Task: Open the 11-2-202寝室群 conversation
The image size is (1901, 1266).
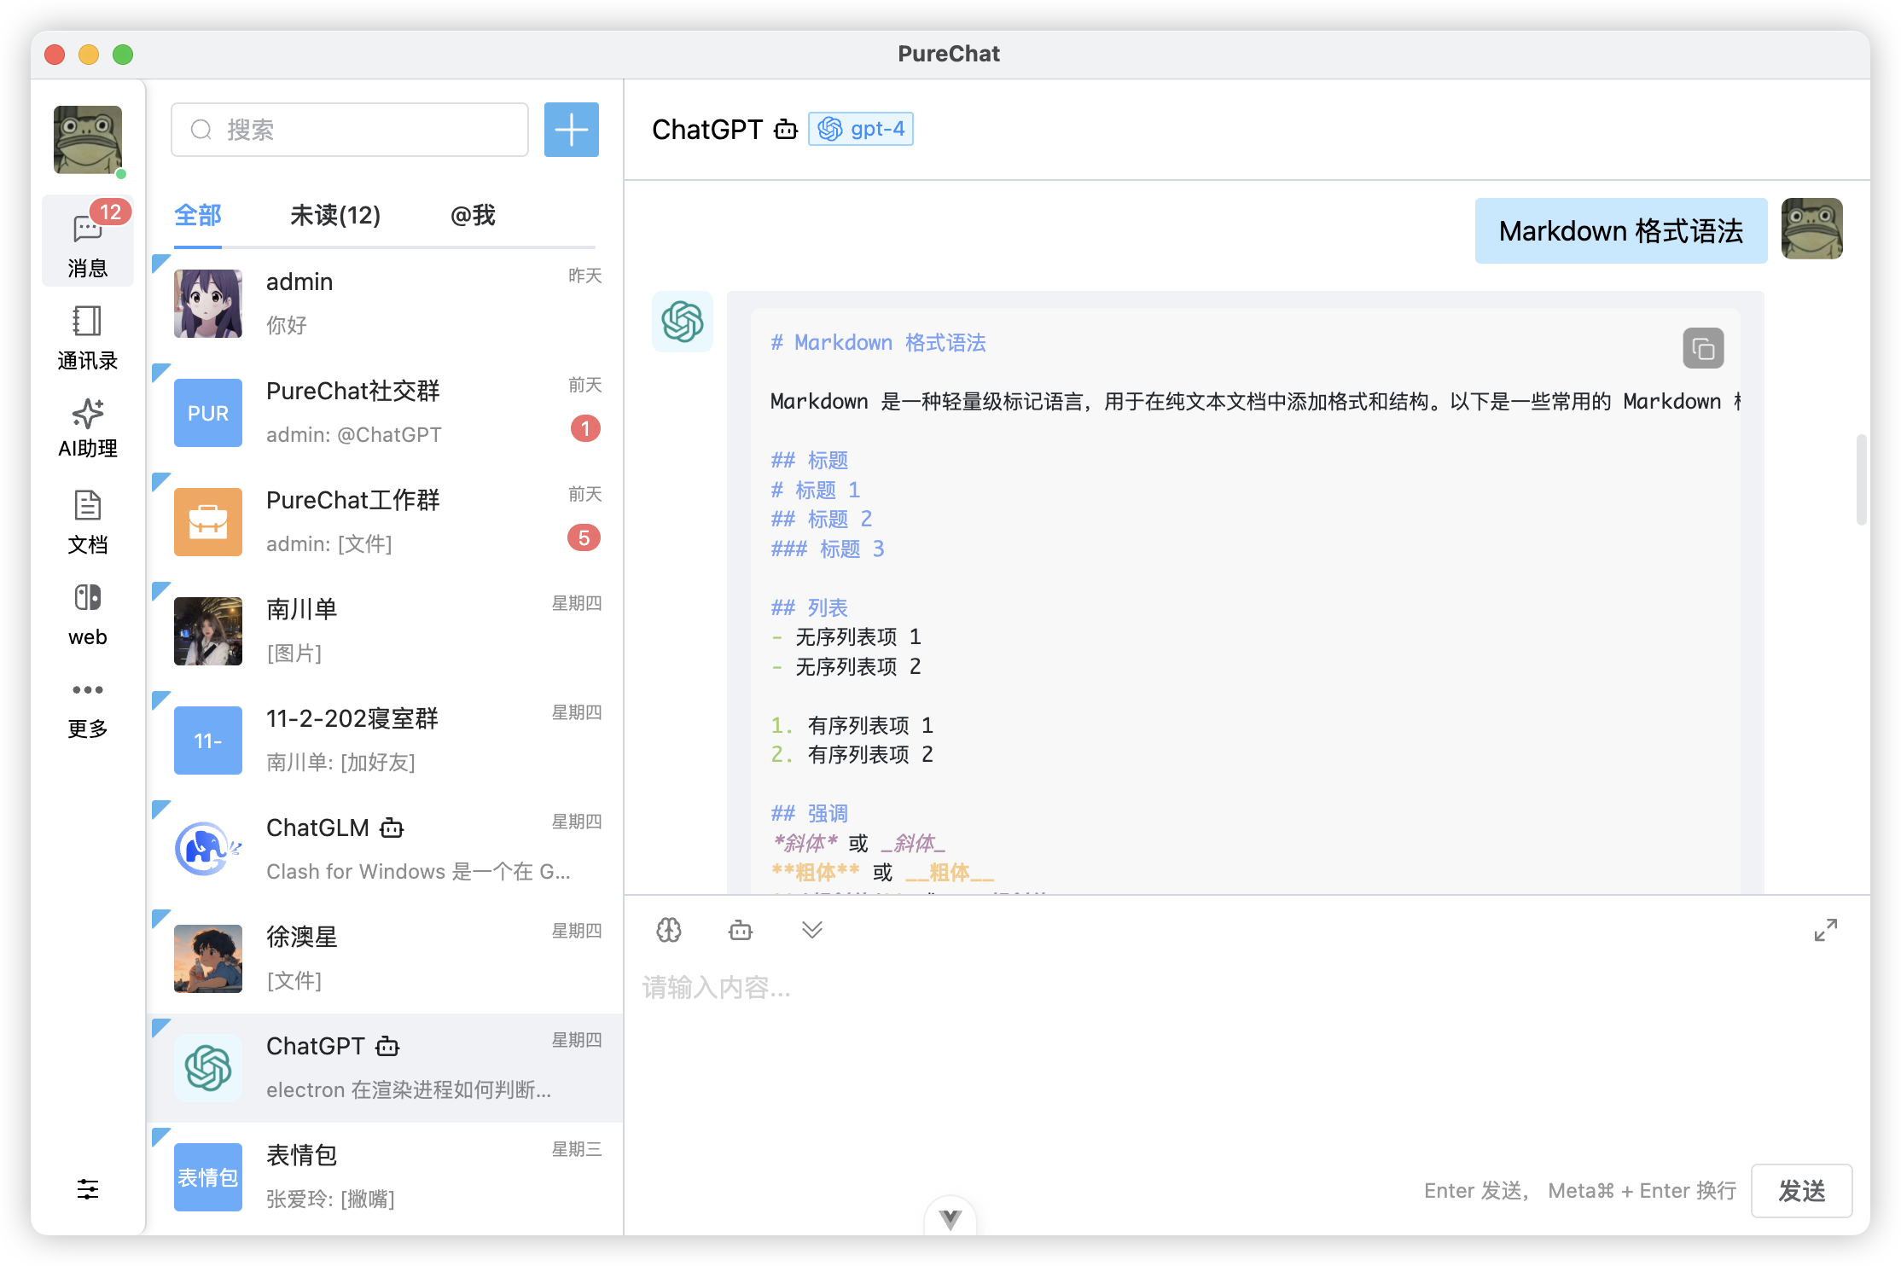Action: click(x=386, y=740)
